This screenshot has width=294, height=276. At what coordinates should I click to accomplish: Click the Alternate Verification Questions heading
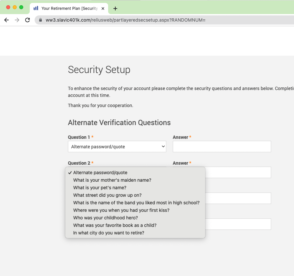pos(119,122)
